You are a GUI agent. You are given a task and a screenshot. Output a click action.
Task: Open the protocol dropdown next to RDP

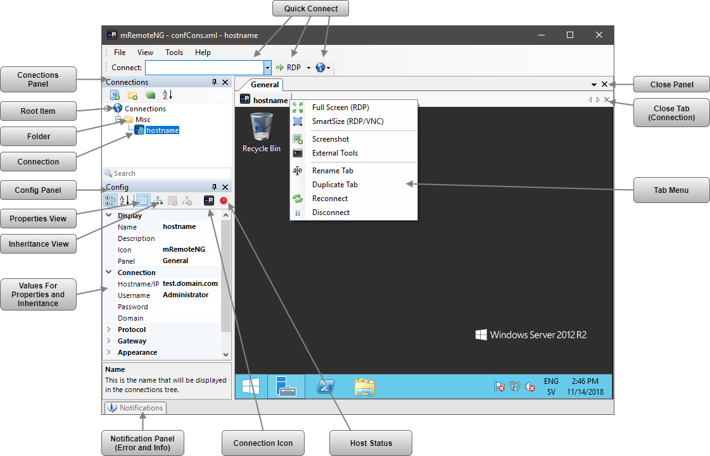tap(308, 67)
